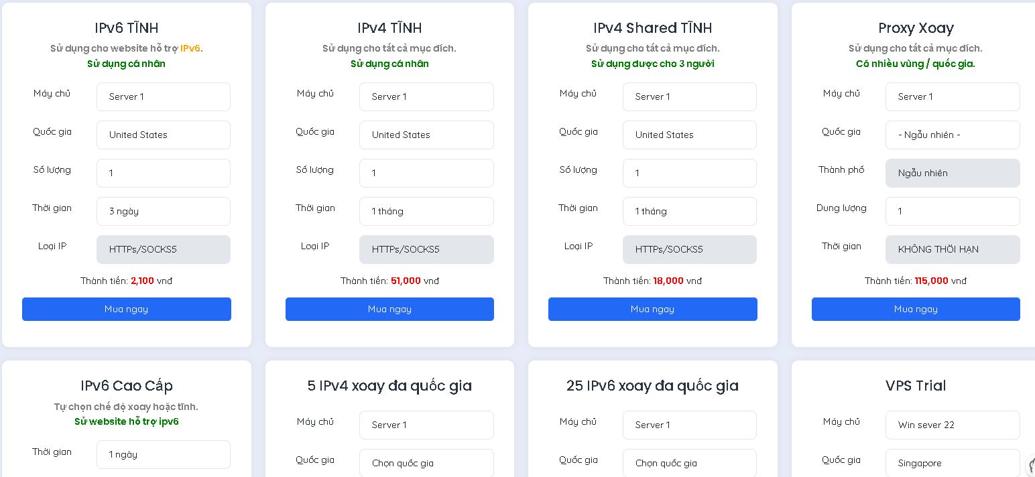Open Máy chủ dropdown in IPv4 Shared TĨNH
The width and height of the screenshot is (1035, 477).
[x=689, y=96]
